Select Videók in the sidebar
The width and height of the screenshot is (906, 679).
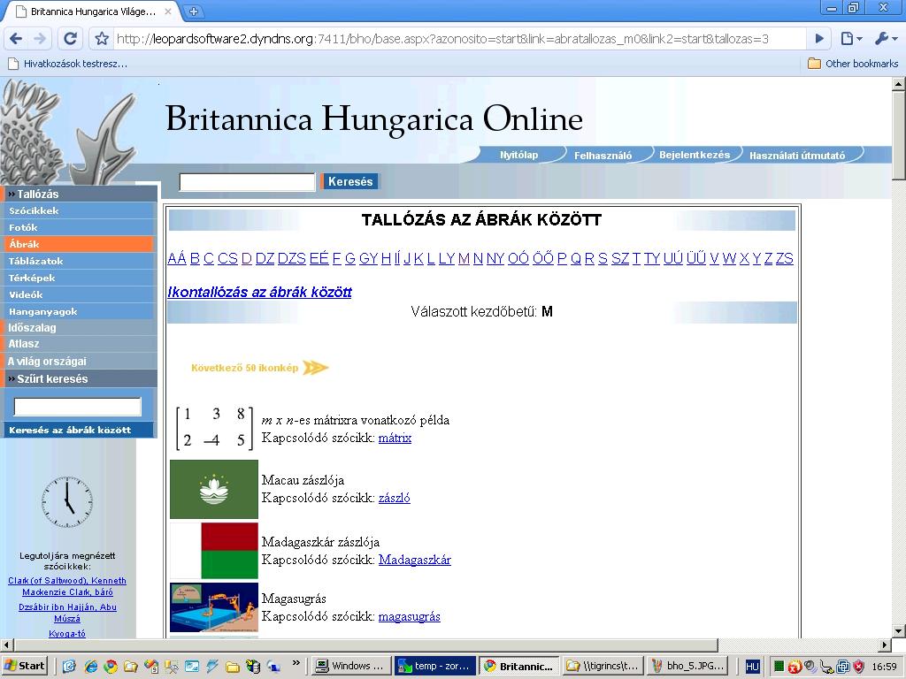79,294
